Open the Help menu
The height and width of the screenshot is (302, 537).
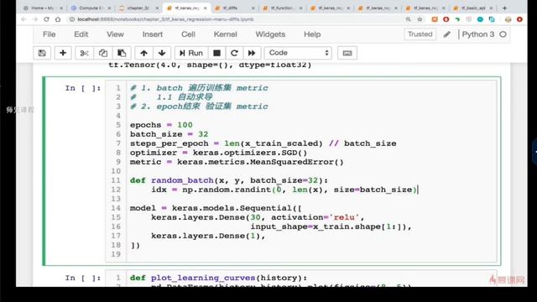tap(312, 34)
